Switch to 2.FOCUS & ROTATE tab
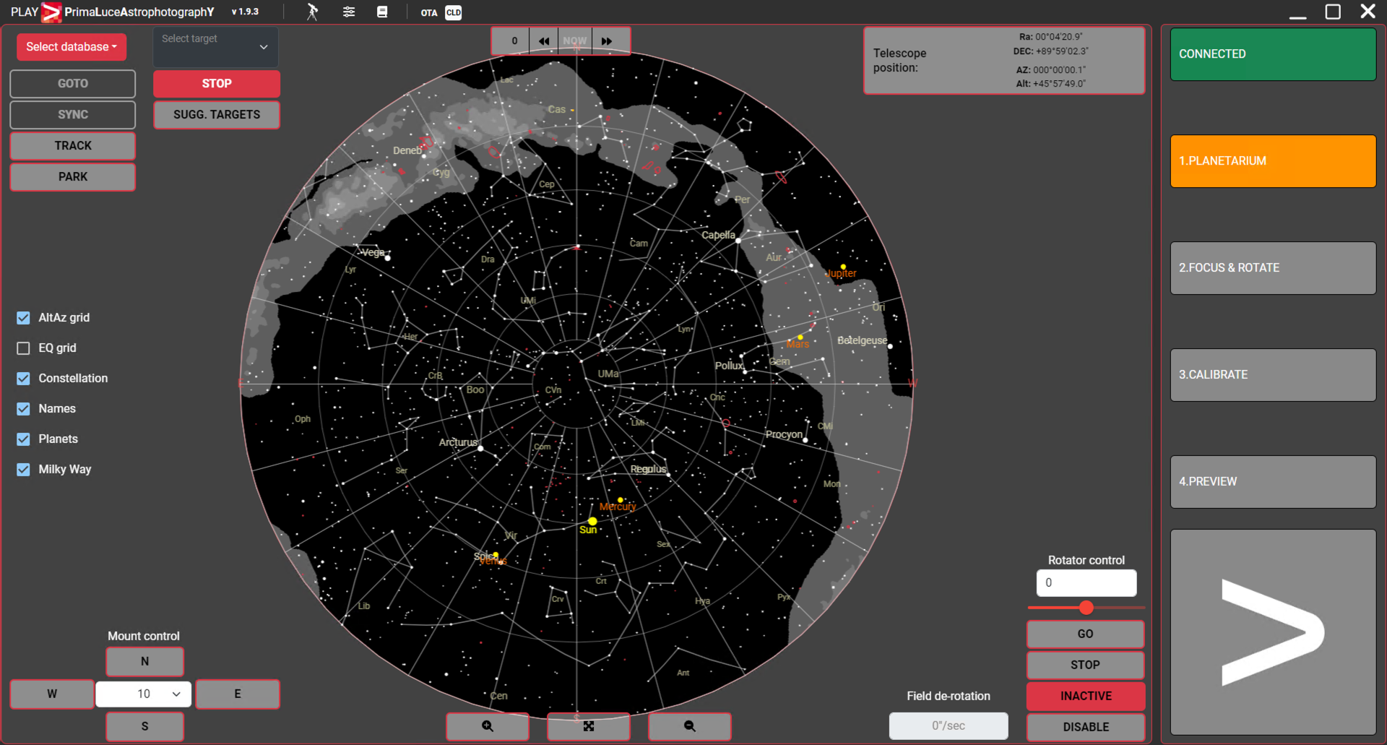 tap(1273, 268)
